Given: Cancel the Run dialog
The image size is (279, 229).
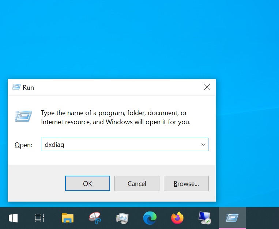Looking at the screenshot, I should (137, 183).
